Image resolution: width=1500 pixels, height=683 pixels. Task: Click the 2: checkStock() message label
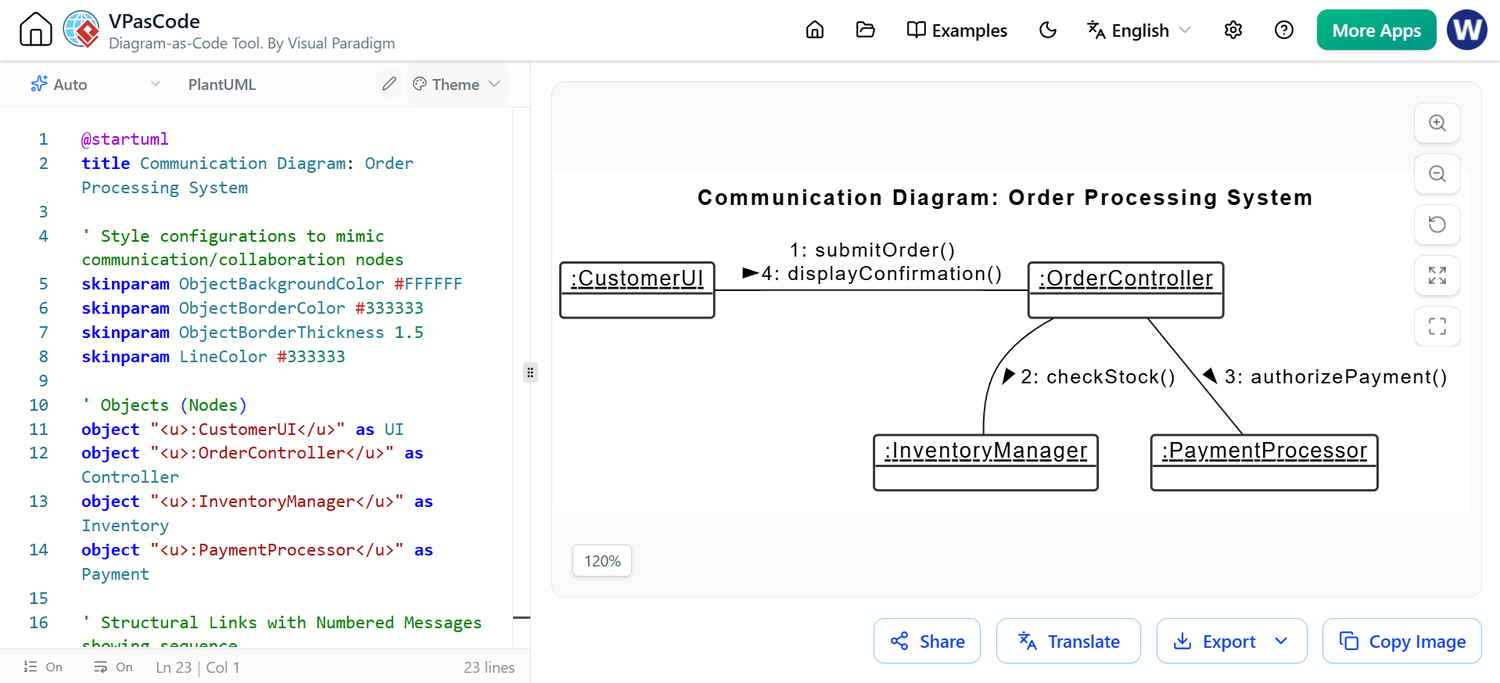[x=1098, y=377]
